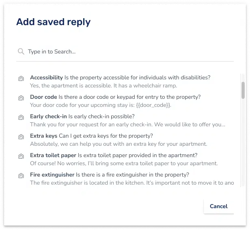The image size is (250, 230).
Task: Select the Accessibility saved reply
Action: 125,81
